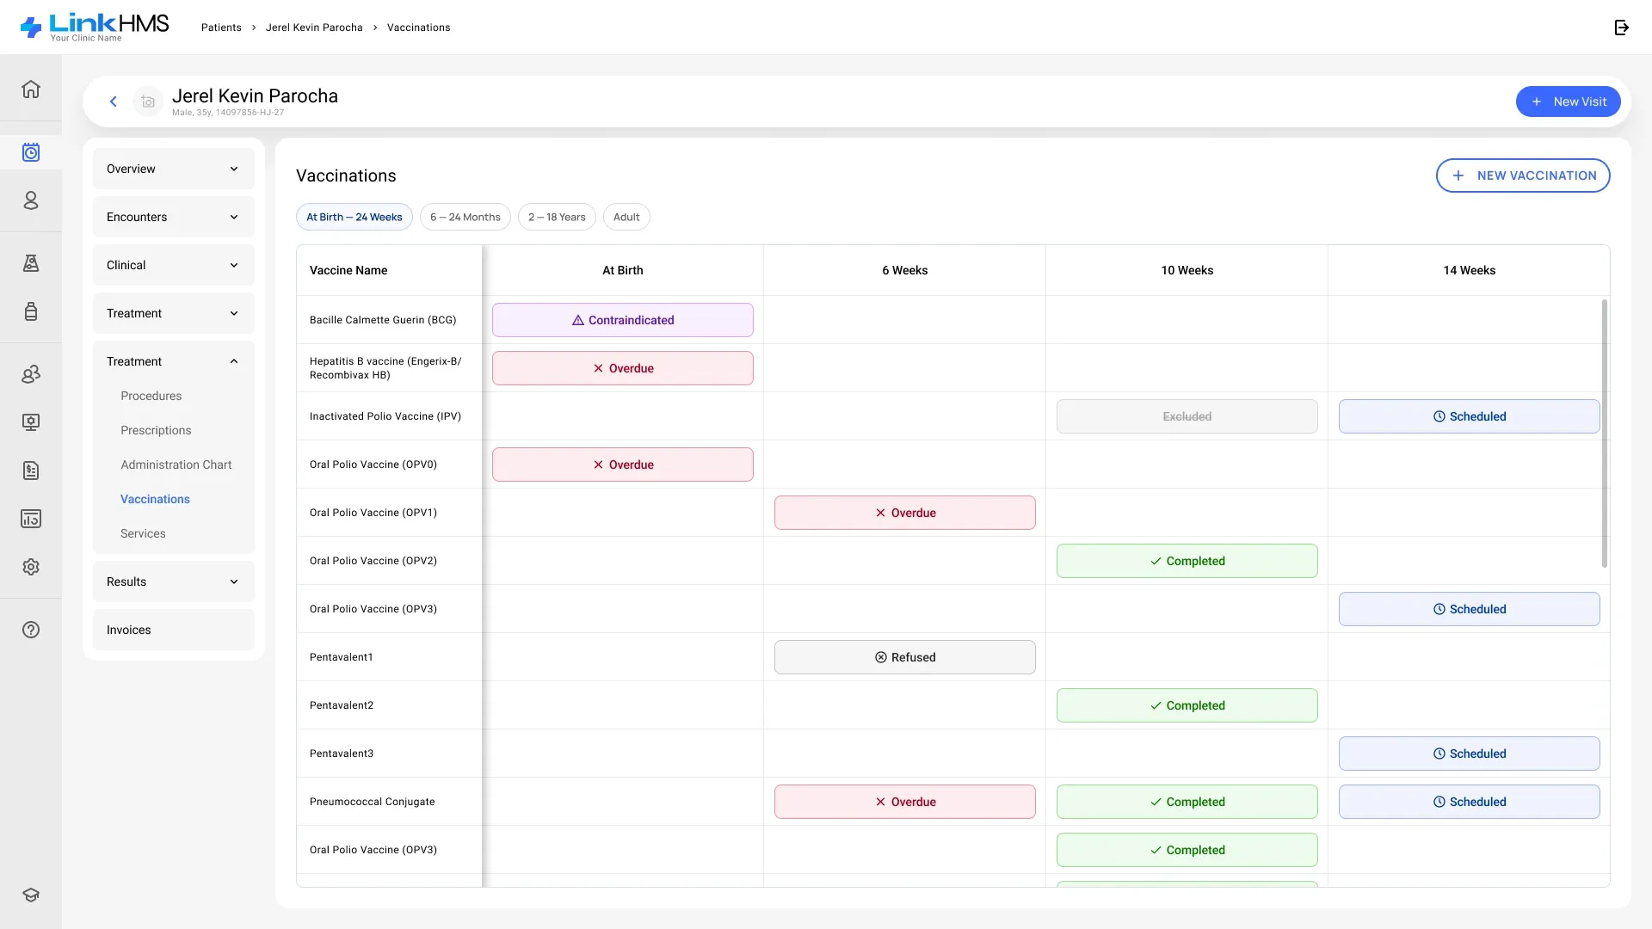Switch to the Adult tab
Screen dimensions: 1652x929
pos(626,217)
